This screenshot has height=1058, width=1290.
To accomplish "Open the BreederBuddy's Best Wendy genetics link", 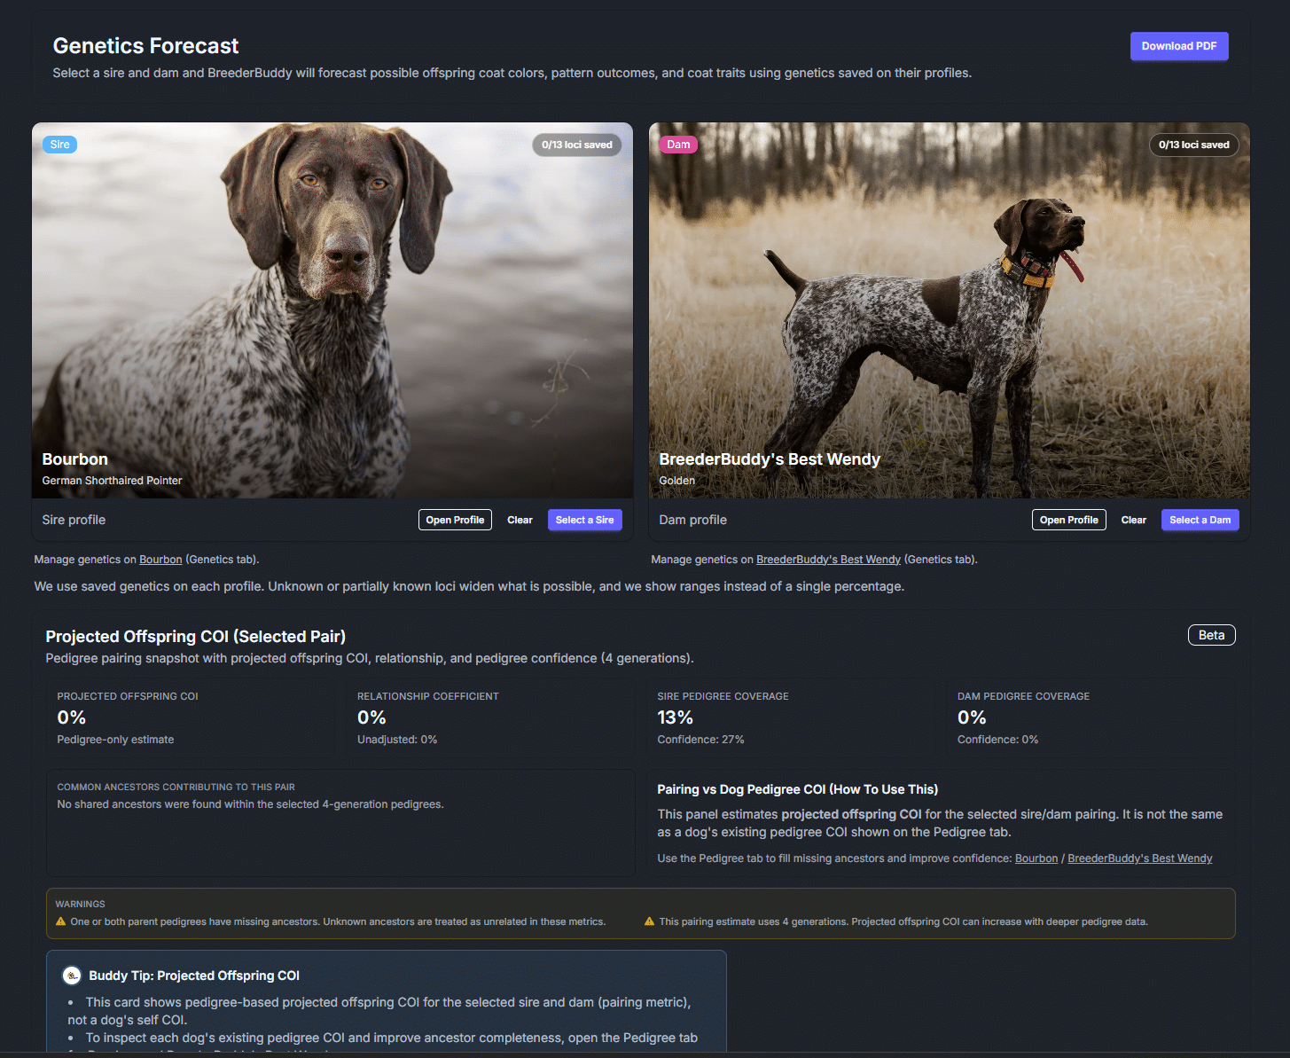I will pos(828,559).
